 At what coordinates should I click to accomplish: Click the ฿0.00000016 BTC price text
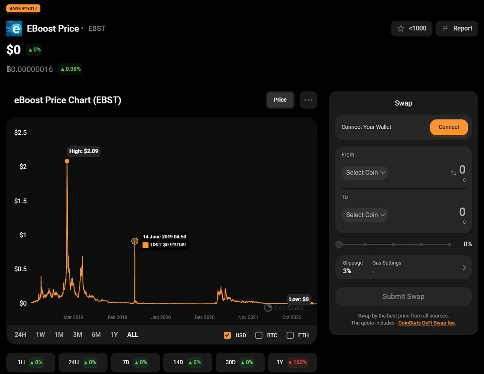[x=30, y=69]
